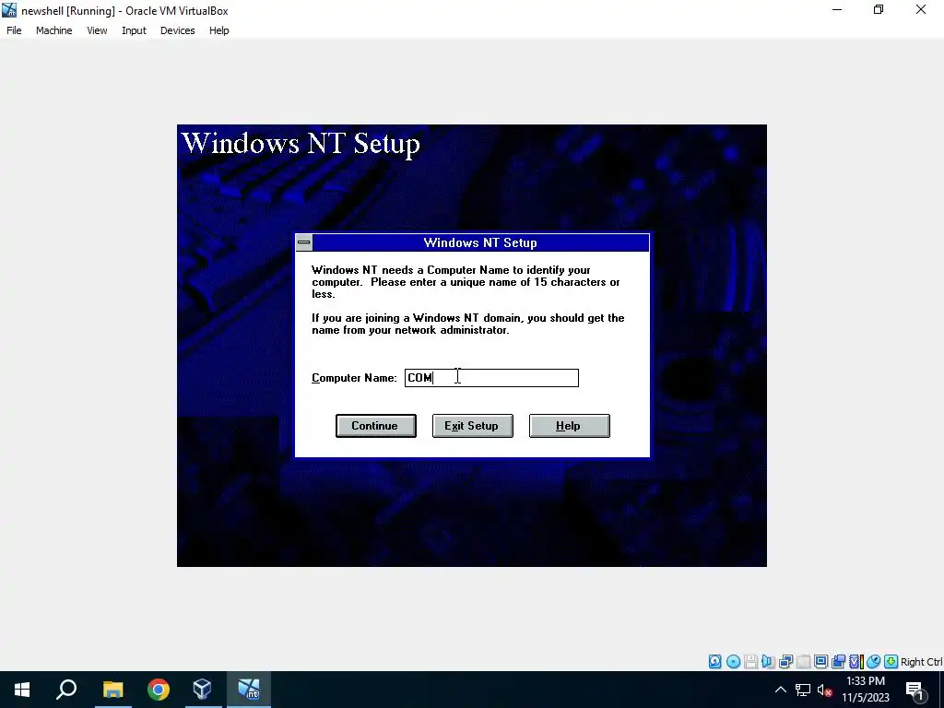This screenshot has width=944, height=708.
Task: Click the Exit Setup button
Action: pyautogui.click(x=473, y=426)
